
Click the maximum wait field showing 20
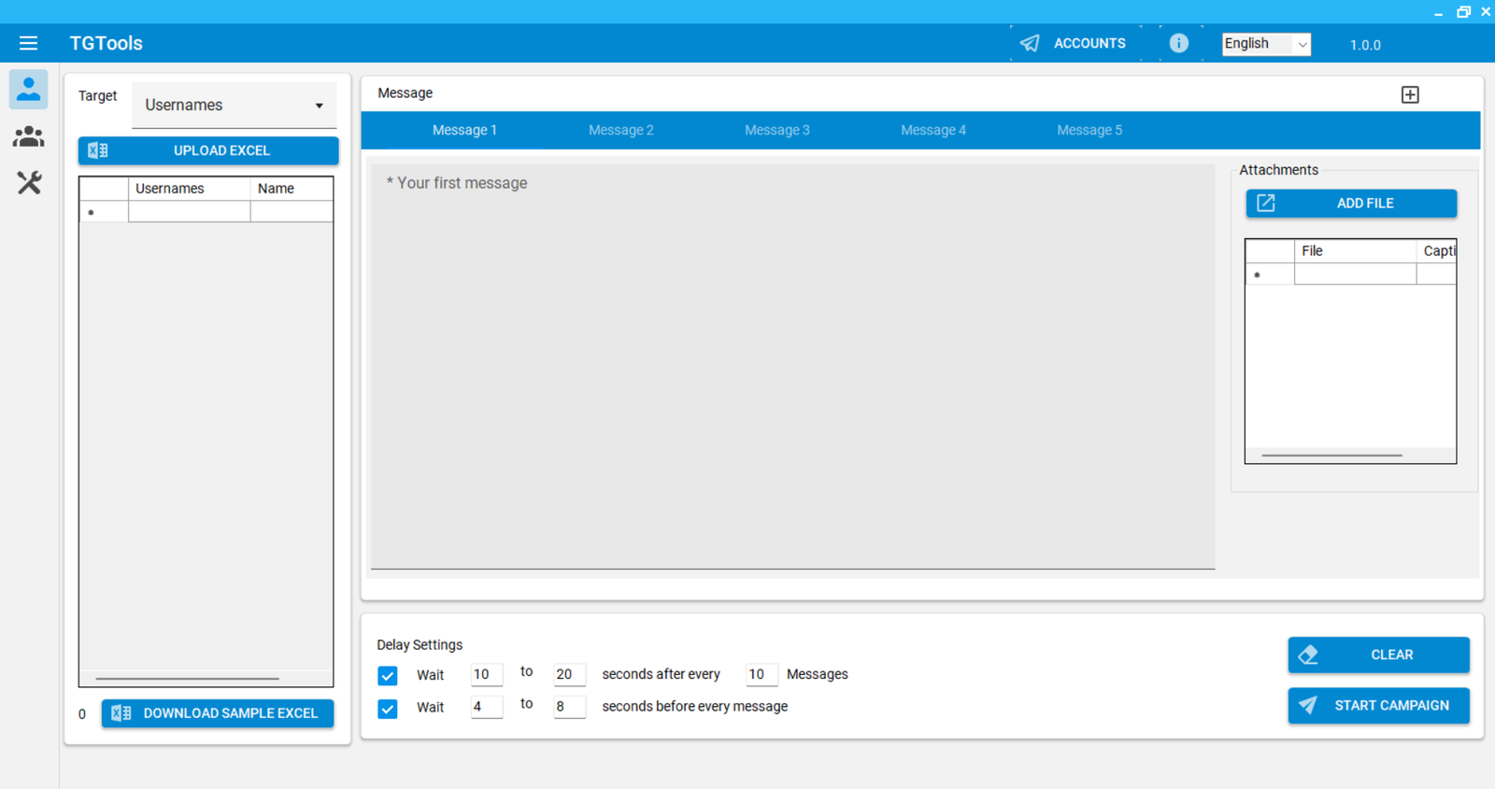pyautogui.click(x=569, y=674)
